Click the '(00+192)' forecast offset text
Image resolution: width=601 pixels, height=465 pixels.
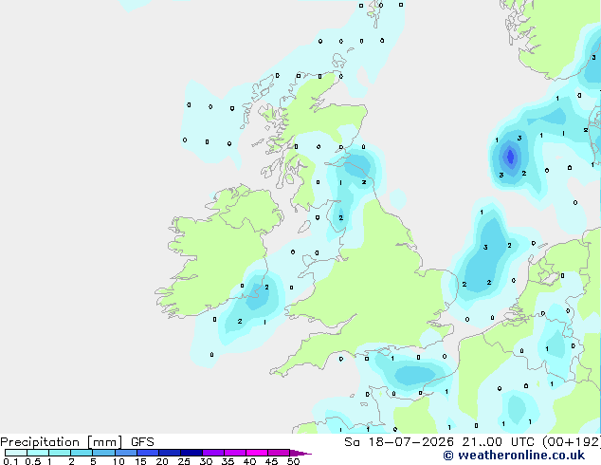[572, 442]
